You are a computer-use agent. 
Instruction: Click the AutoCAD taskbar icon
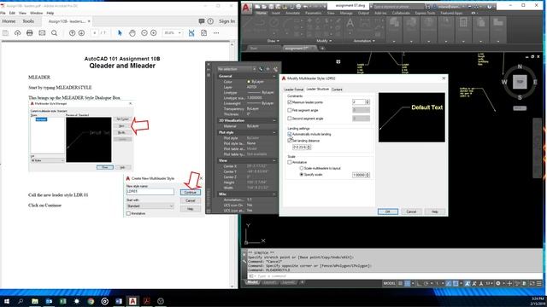(132, 301)
